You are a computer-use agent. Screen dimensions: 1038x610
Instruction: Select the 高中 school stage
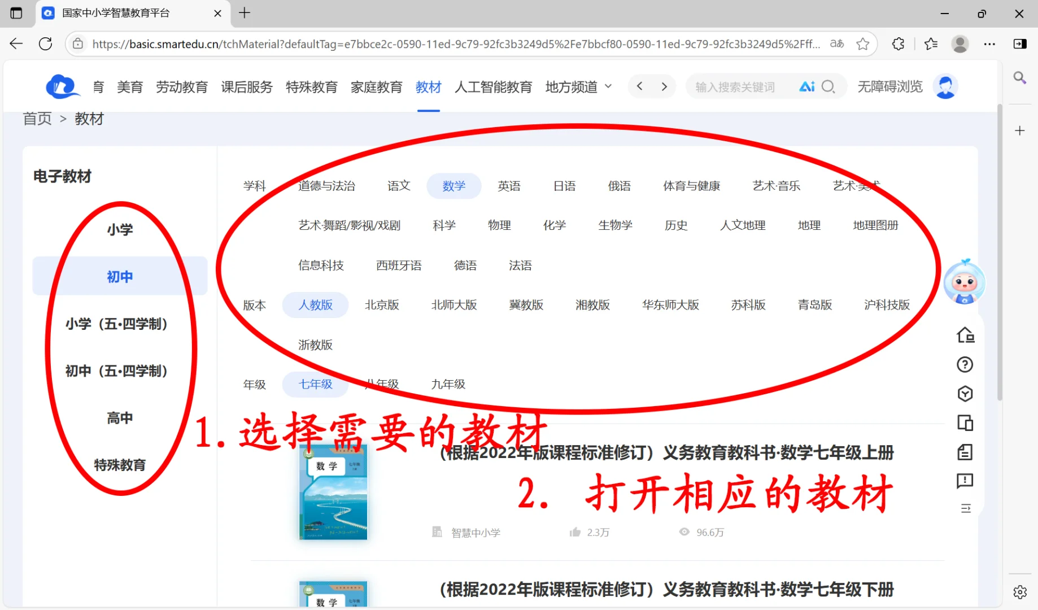120,418
